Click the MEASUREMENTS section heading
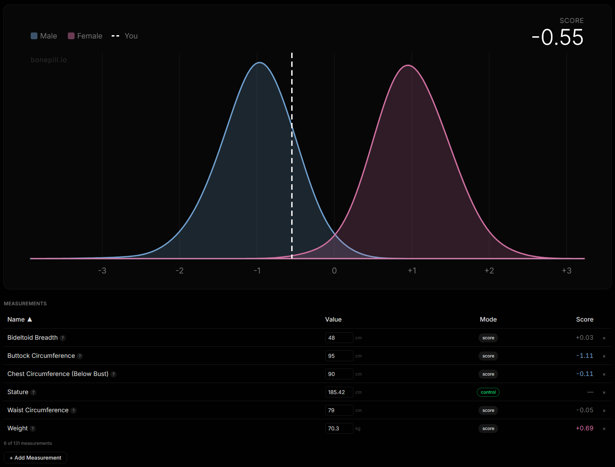 25,303
